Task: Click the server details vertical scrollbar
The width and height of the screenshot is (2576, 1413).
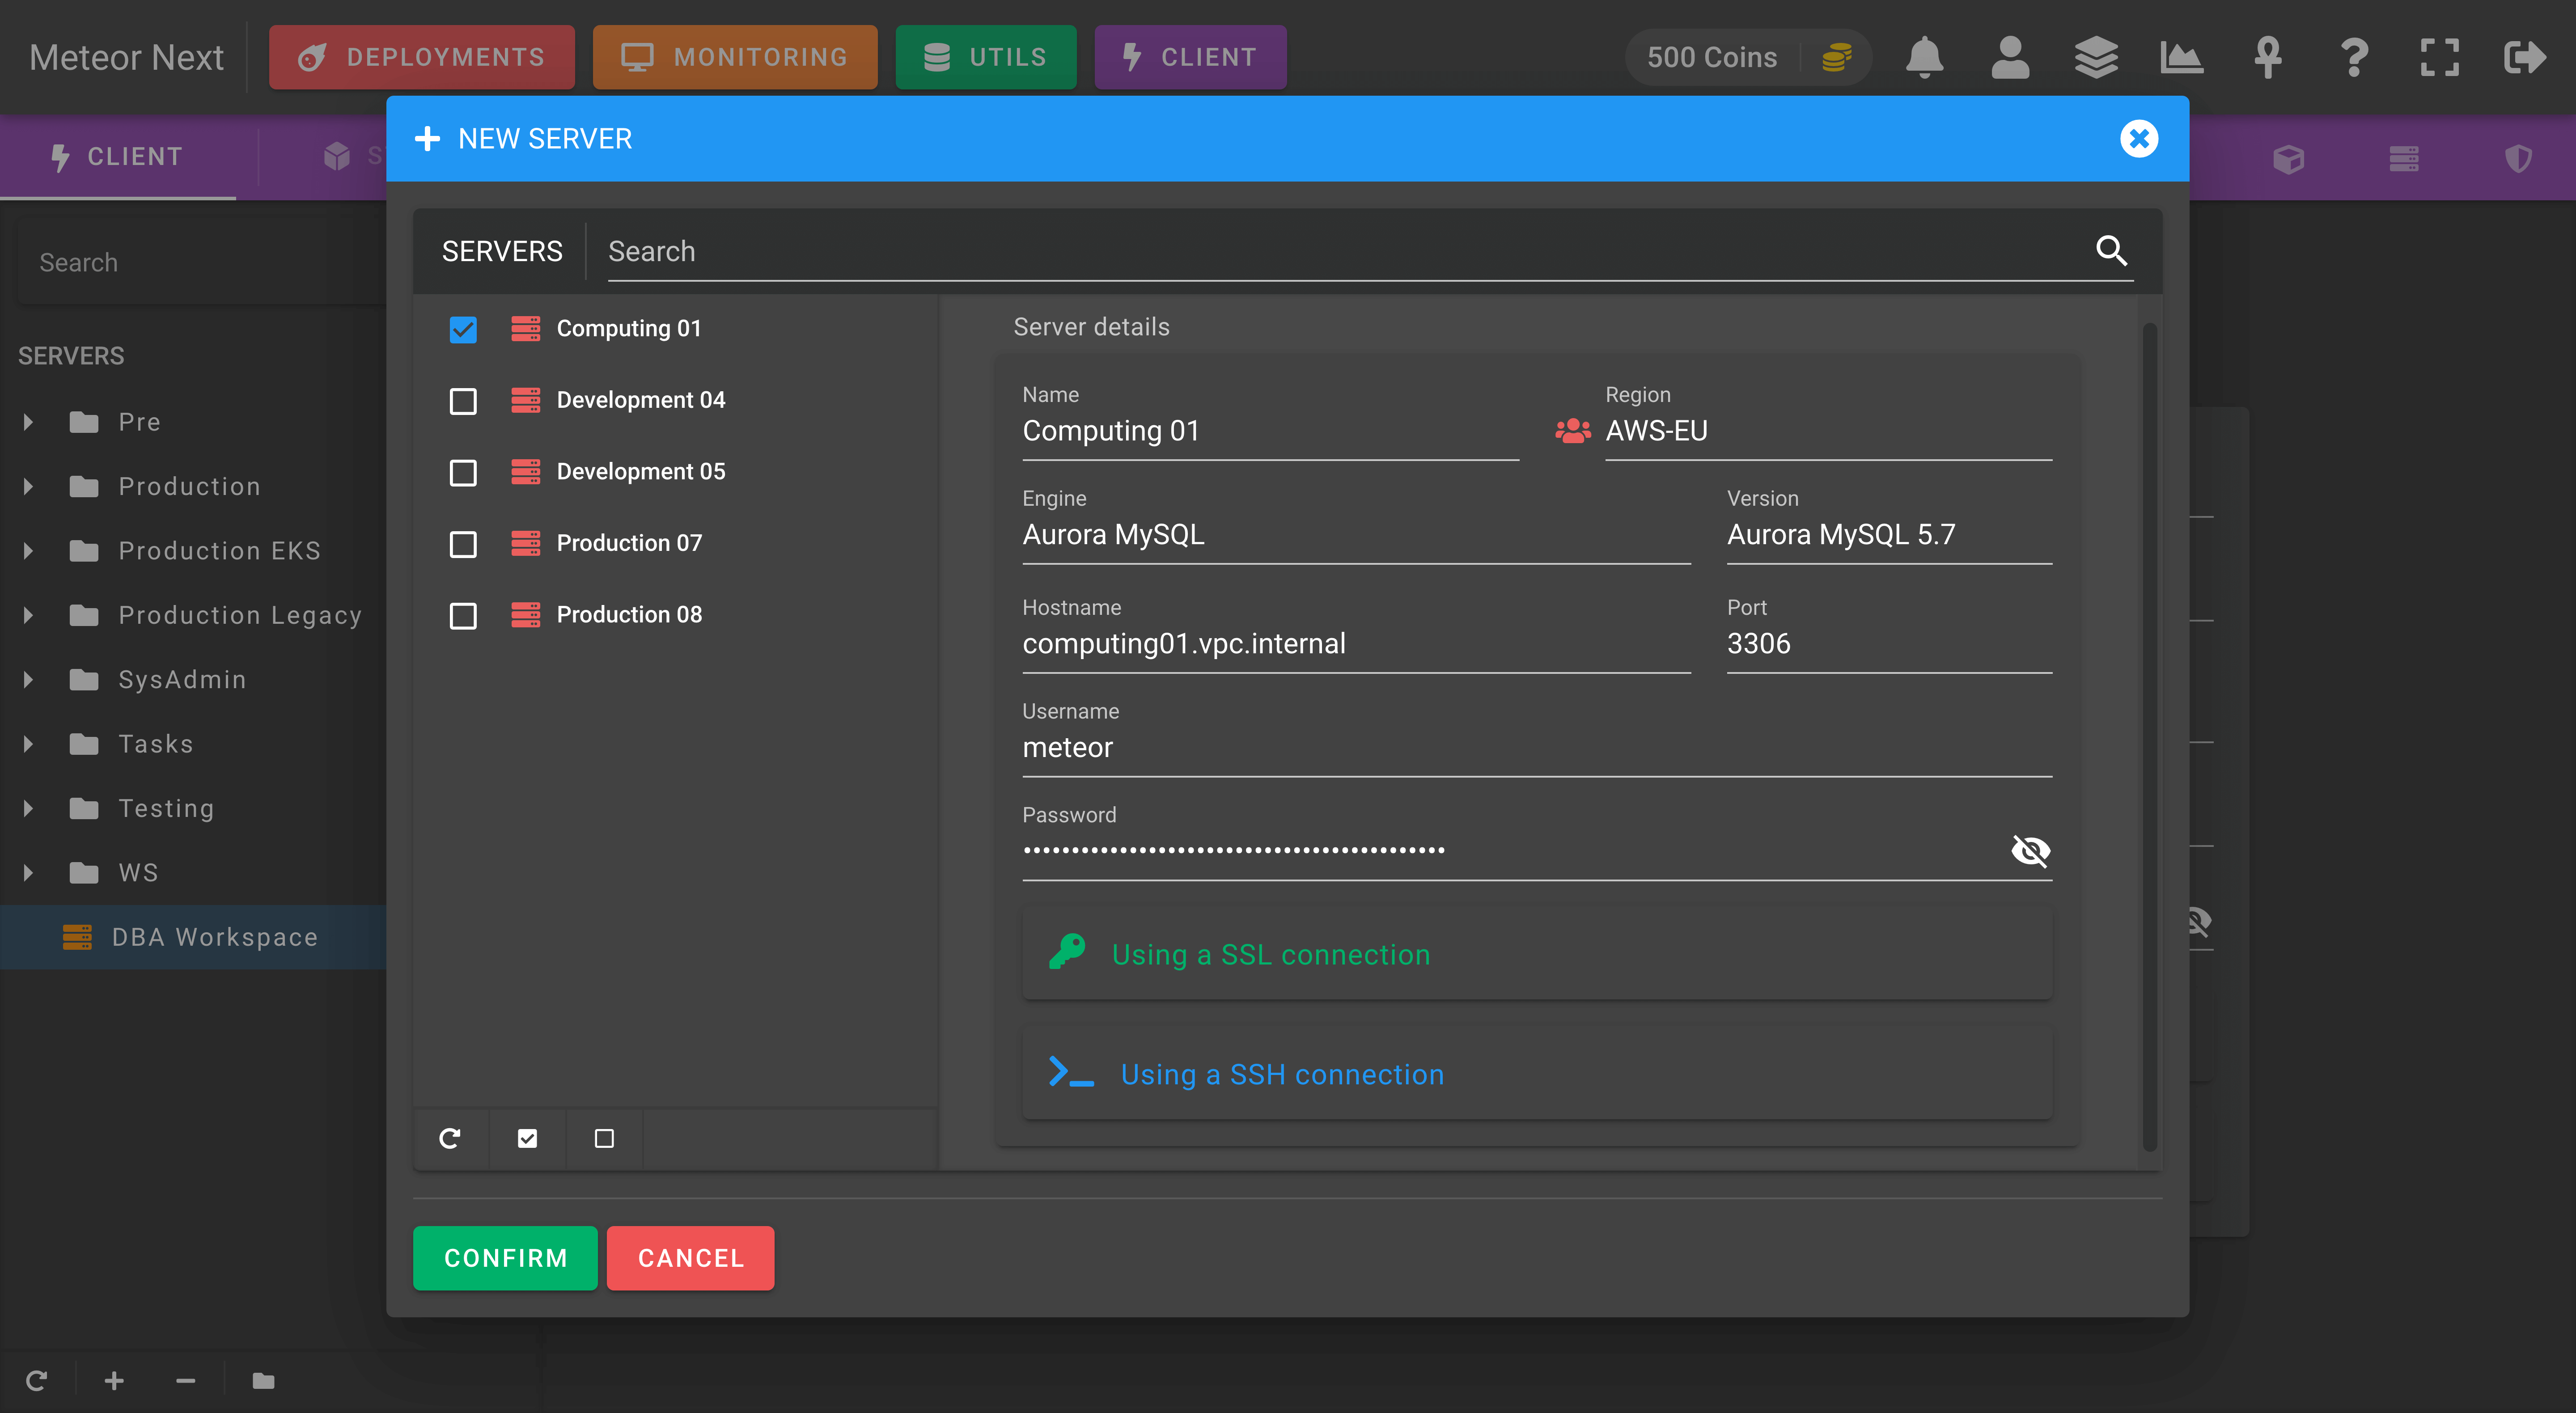Action: tap(2149, 736)
